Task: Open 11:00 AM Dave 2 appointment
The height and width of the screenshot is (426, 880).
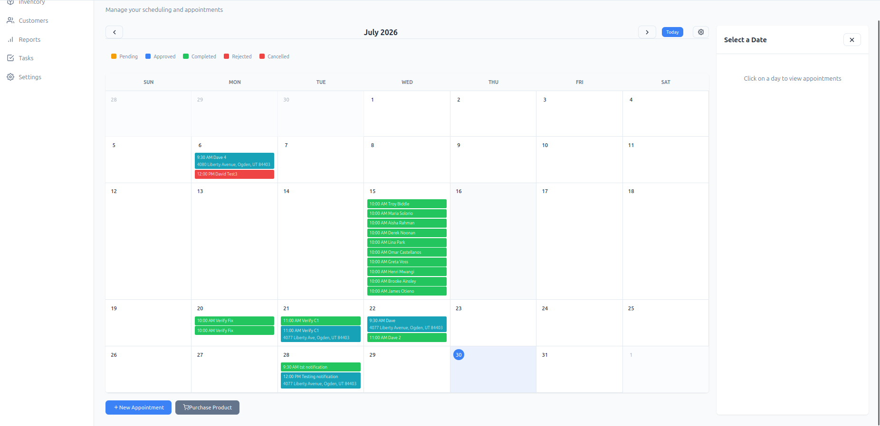Action: (x=407, y=338)
